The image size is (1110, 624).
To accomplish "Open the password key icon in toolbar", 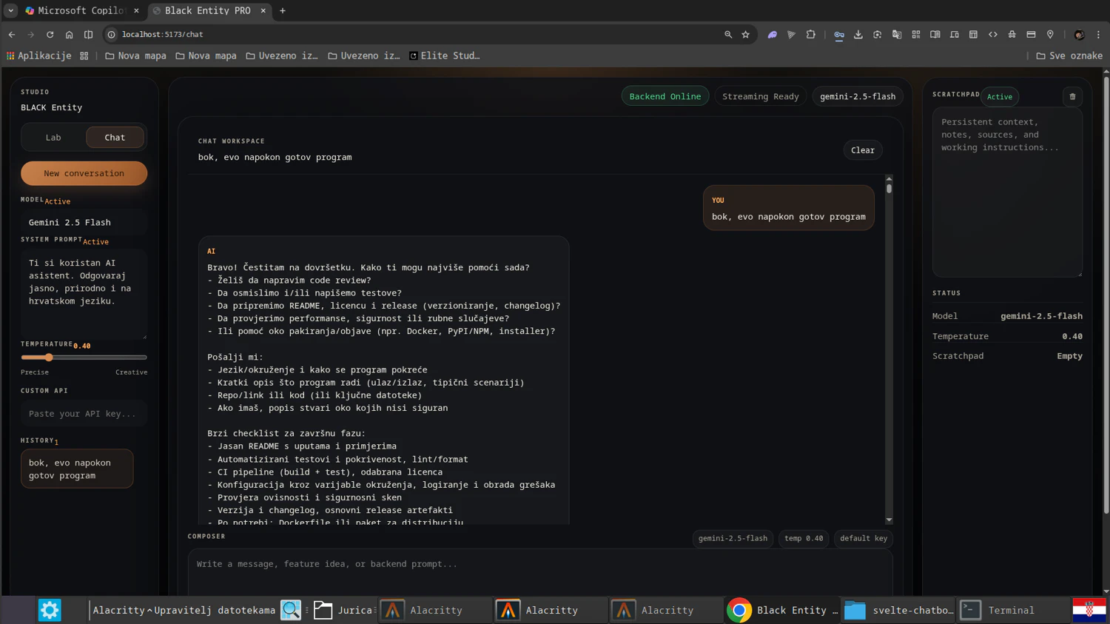I will coord(839,35).
